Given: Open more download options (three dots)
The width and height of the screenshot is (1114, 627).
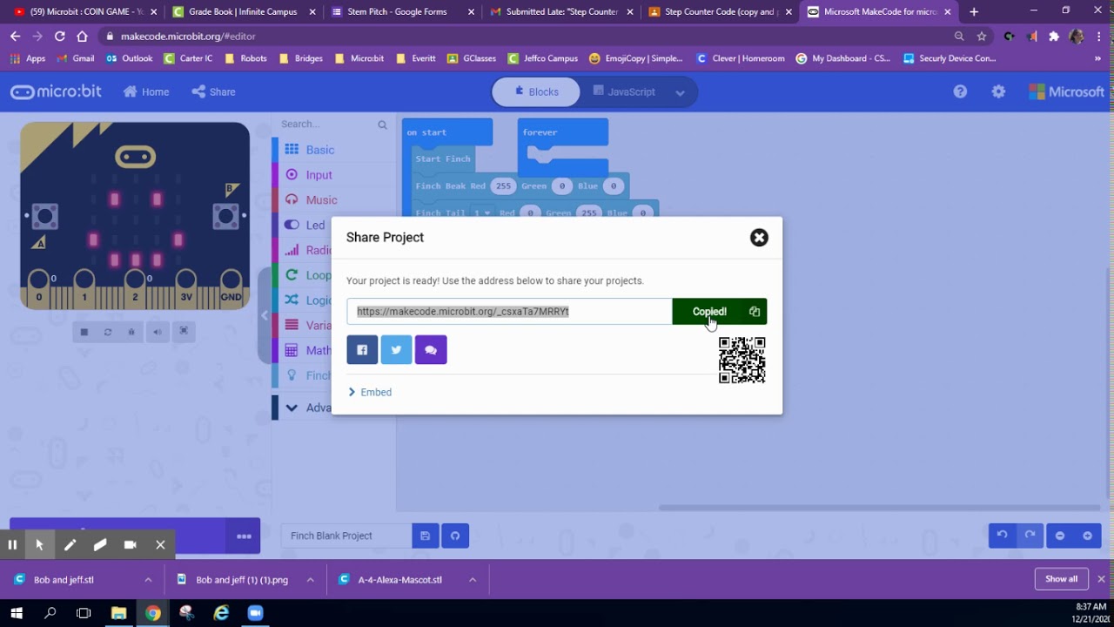Looking at the screenshot, I should 244,536.
